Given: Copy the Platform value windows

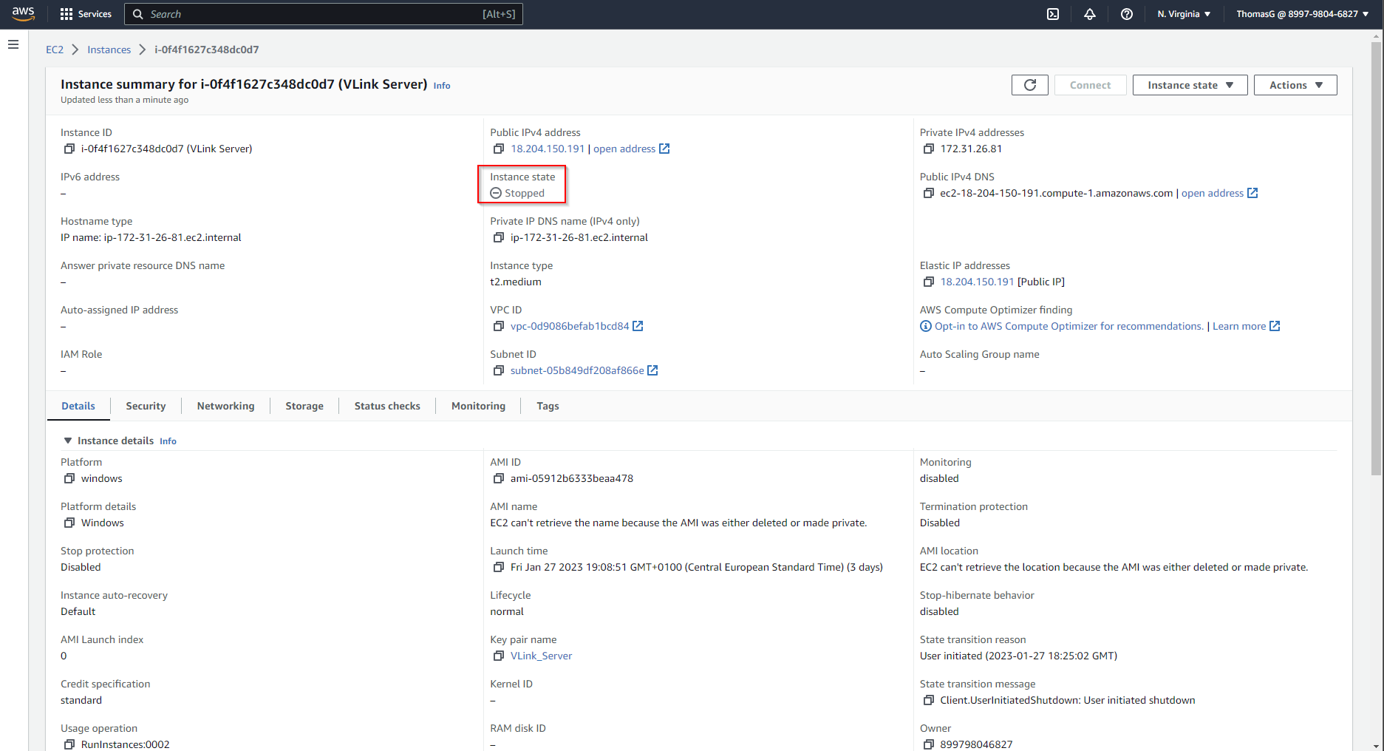Looking at the screenshot, I should point(69,478).
